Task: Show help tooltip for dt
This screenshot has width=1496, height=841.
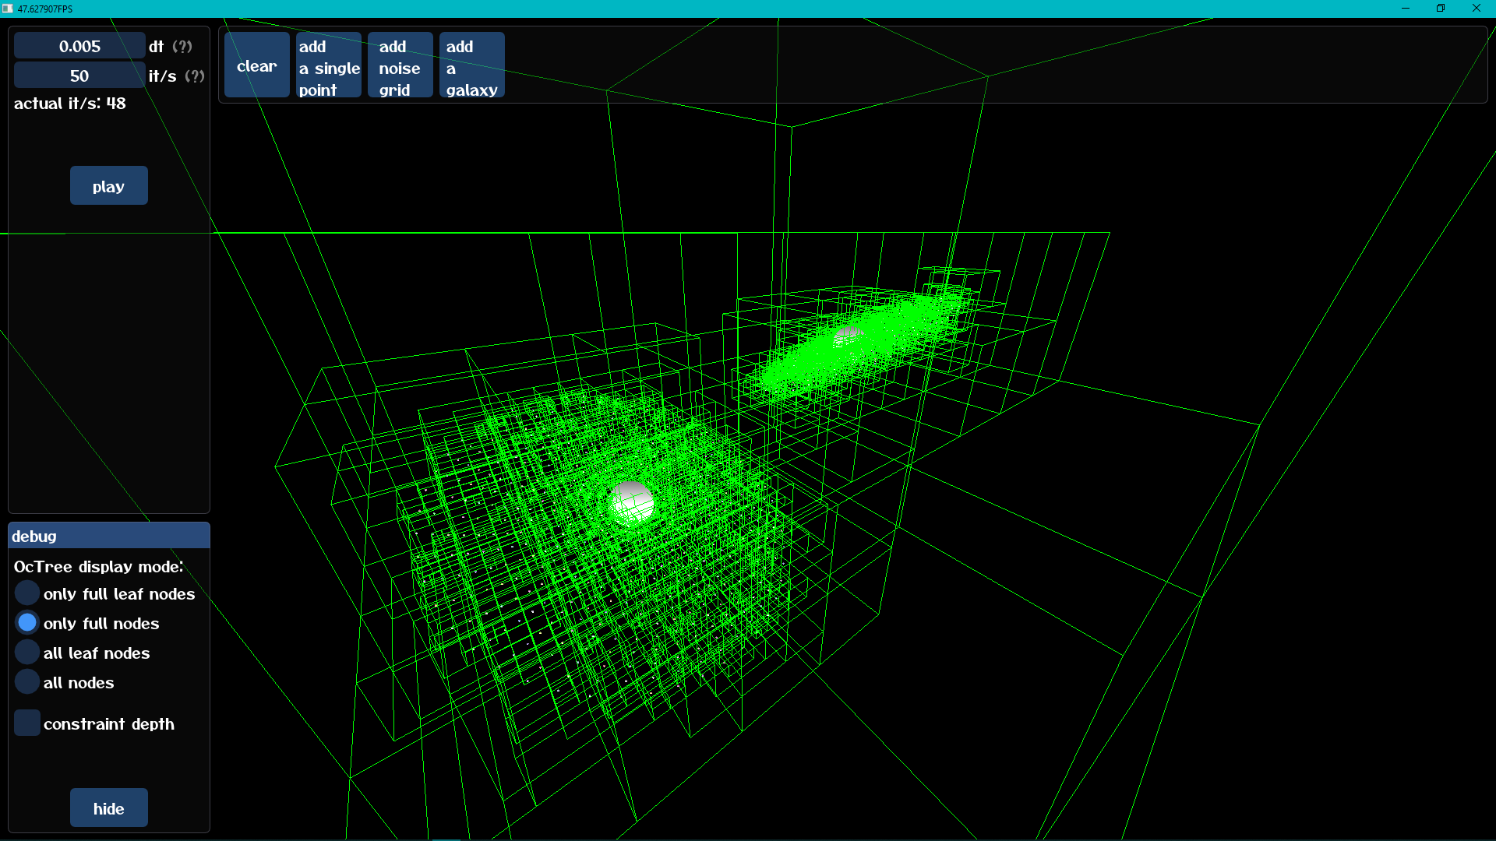Action: pos(182,47)
